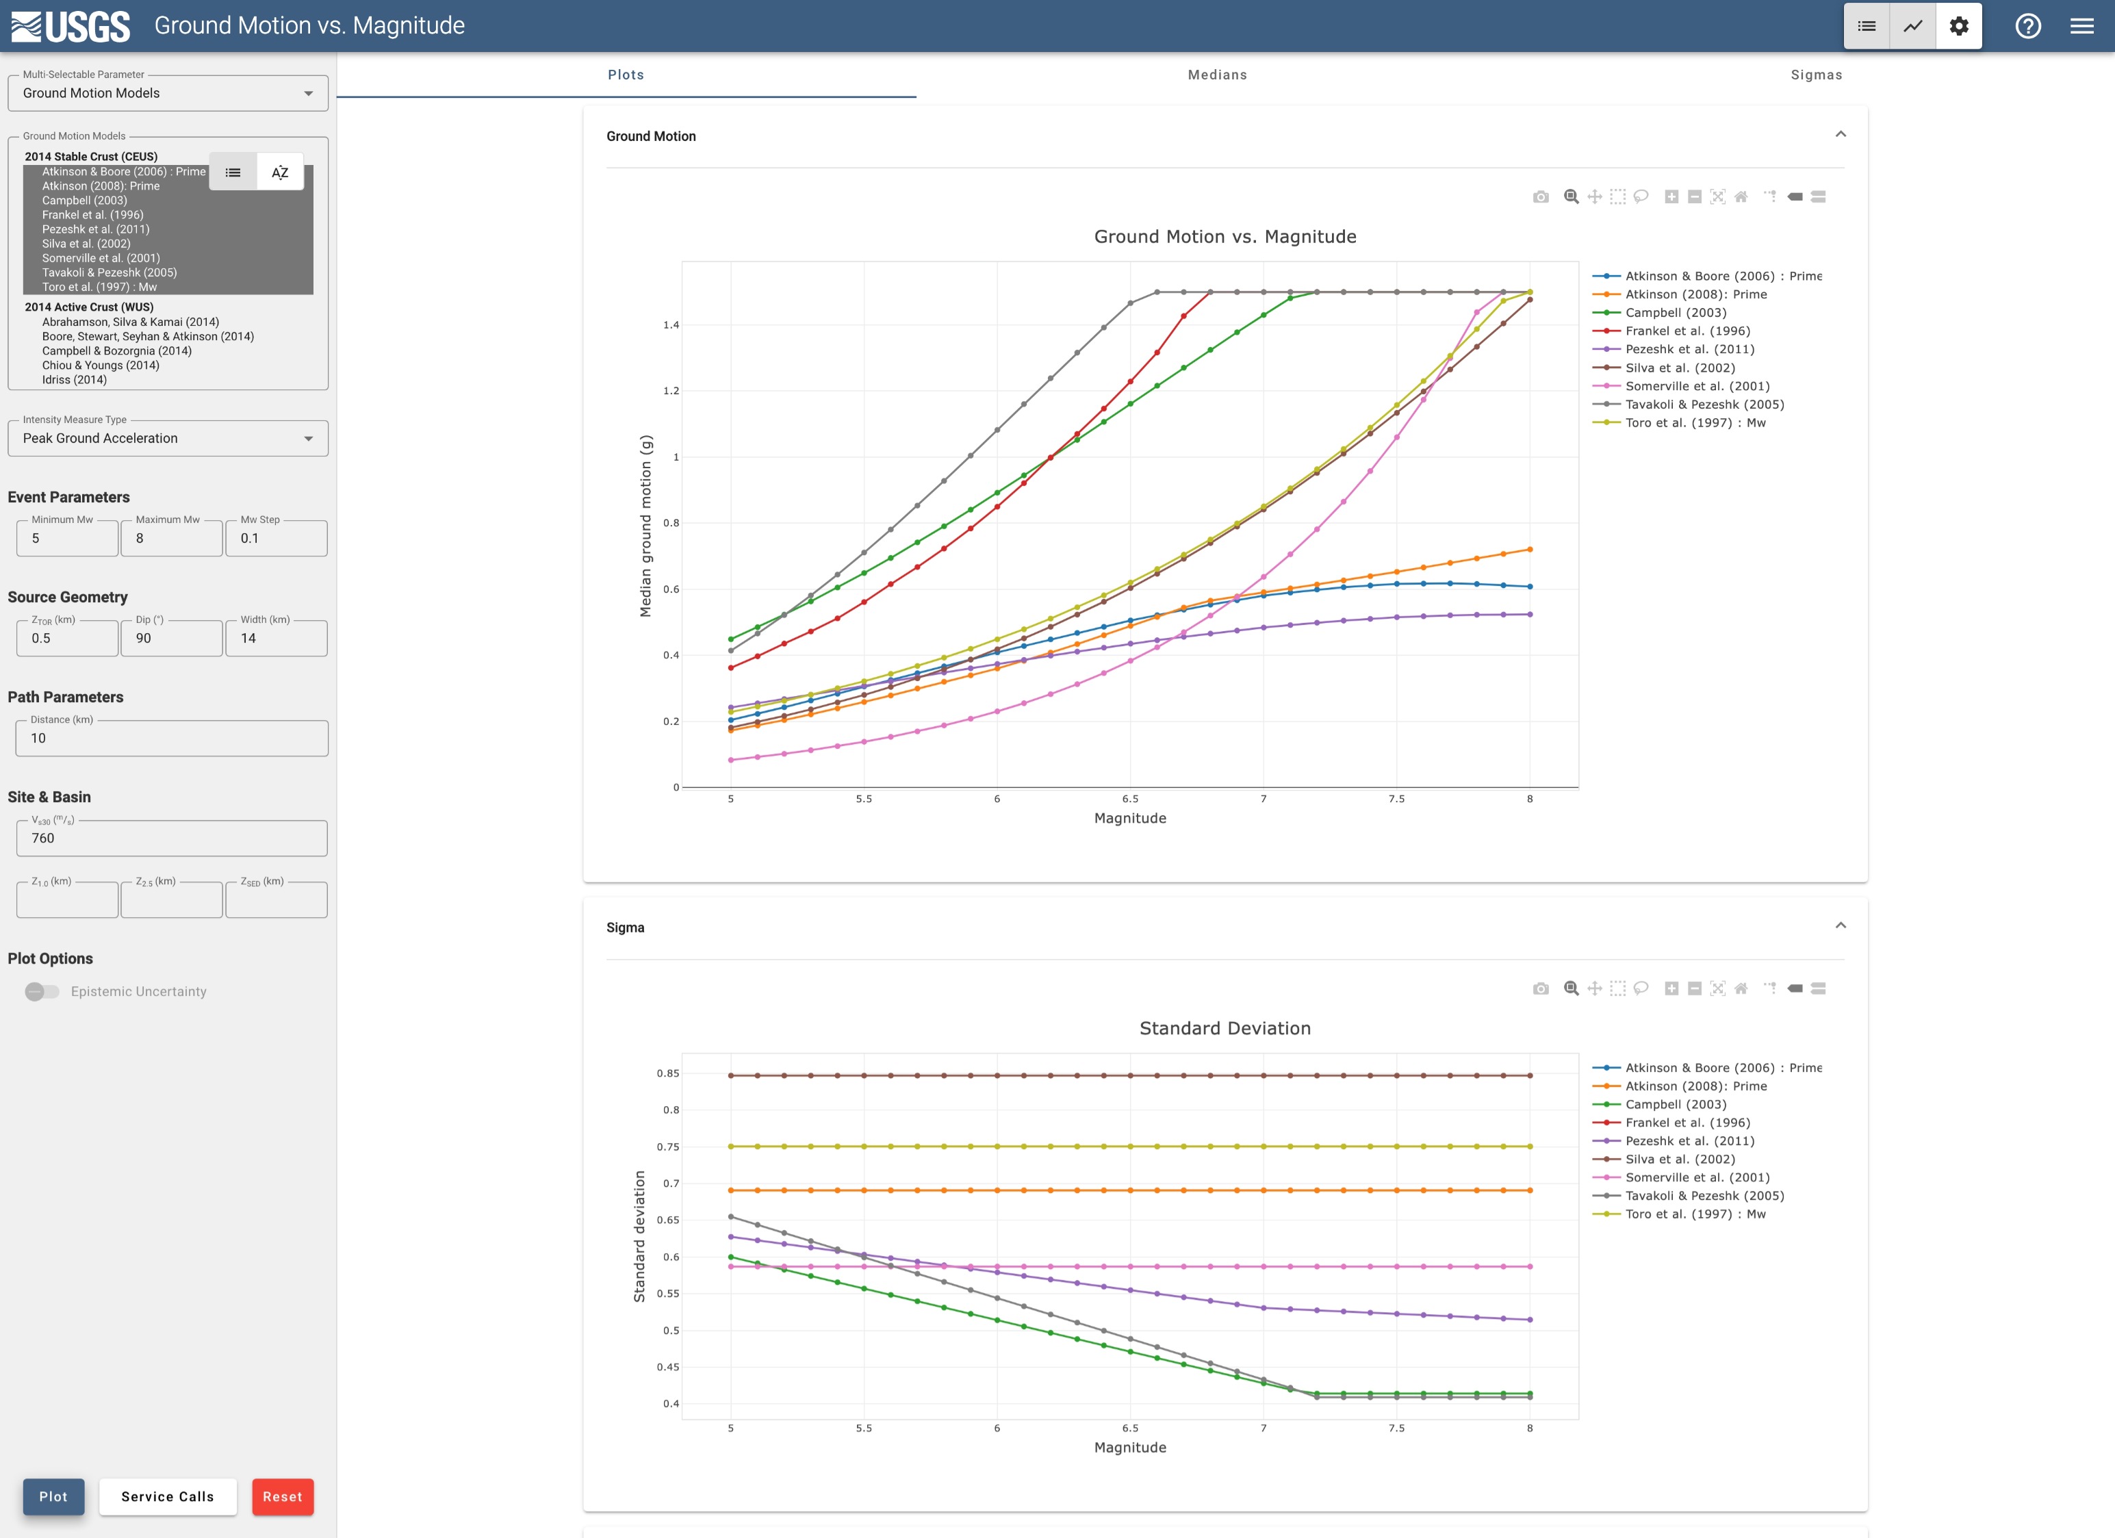Select box select in Standard Deviation plot
Screen dimensions: 2115x1538
click(1618, 988)
